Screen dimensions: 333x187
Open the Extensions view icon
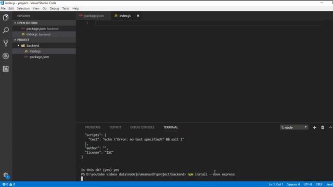[x=6, y=69]
